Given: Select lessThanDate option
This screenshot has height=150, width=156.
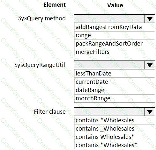Looking at the screenshot, I should pos(115,74).
